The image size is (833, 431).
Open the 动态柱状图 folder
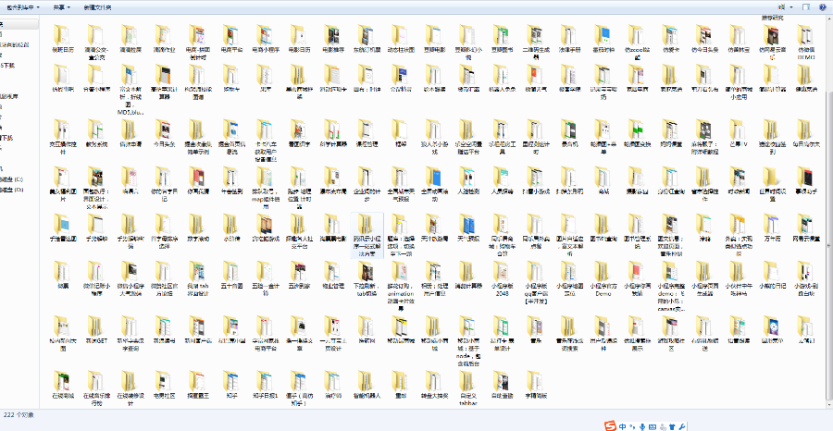tap(401, 35)
